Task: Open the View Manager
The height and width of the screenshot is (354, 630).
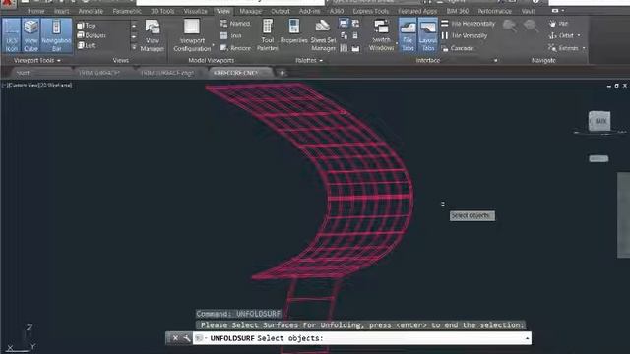Action: (x=153, y=35)
